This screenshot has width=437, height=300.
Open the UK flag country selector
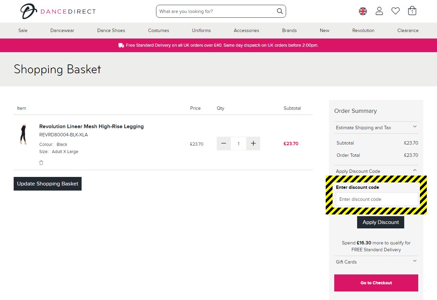363,11
